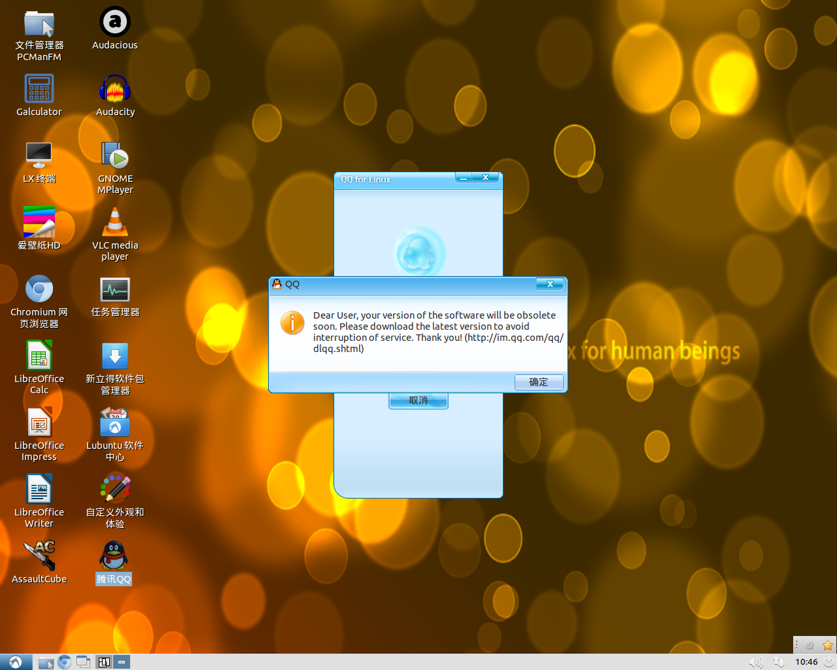Select the minimized window taskbar button

click(x=122, y=662)
